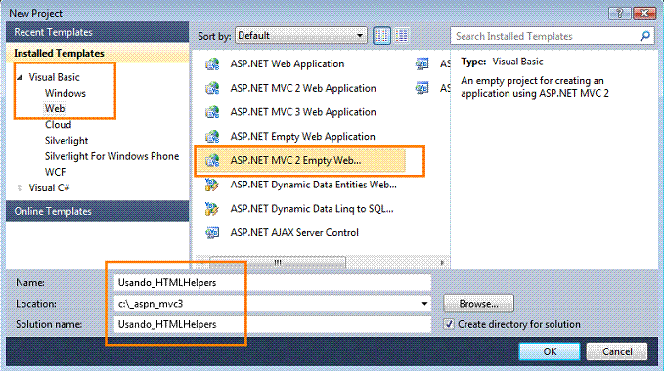This screenshot has width=664, height=371.
Task: Select ASP.NET MVC 2 Web Application text
Action: [303, 88]
